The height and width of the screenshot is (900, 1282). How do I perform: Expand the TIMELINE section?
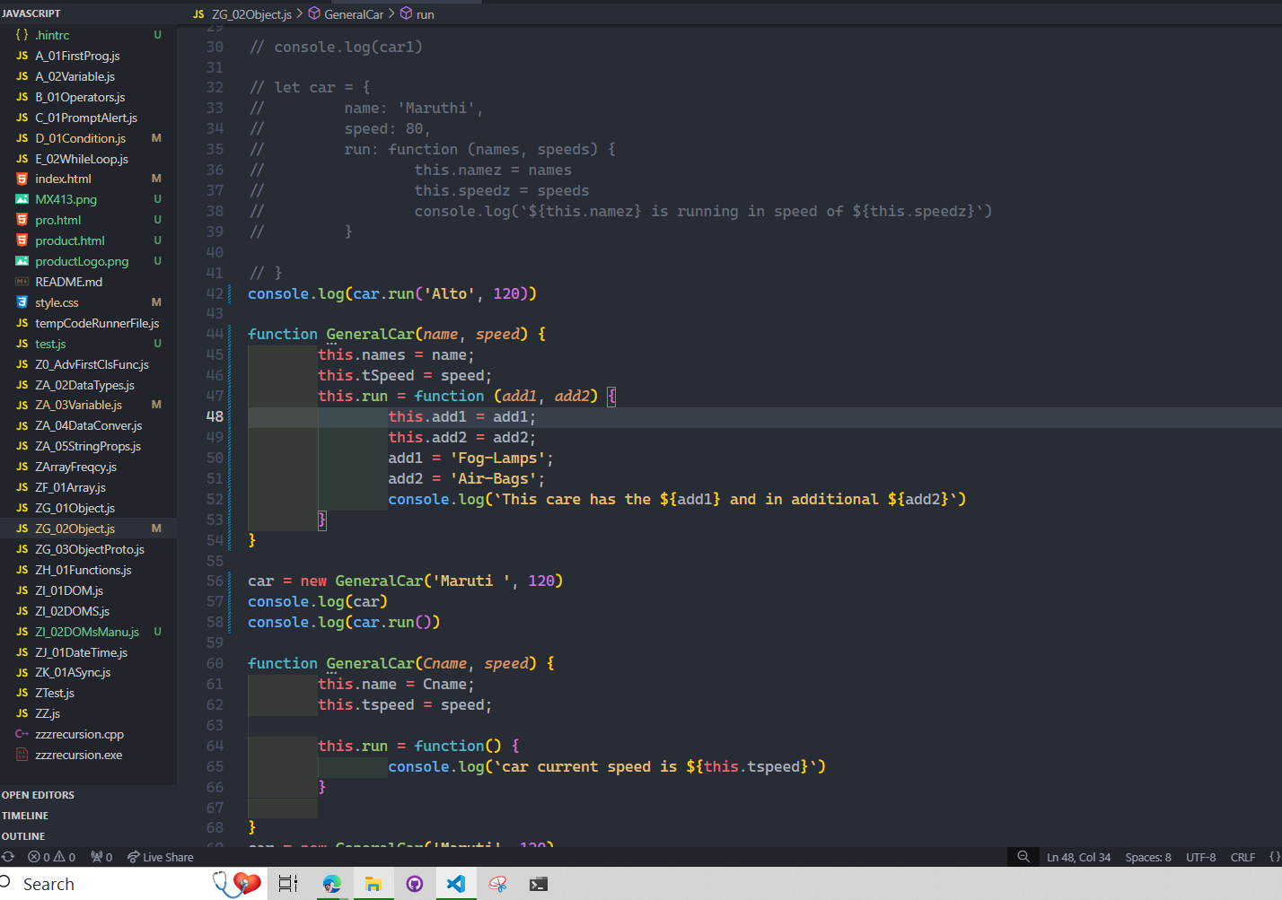coord(25,816)
